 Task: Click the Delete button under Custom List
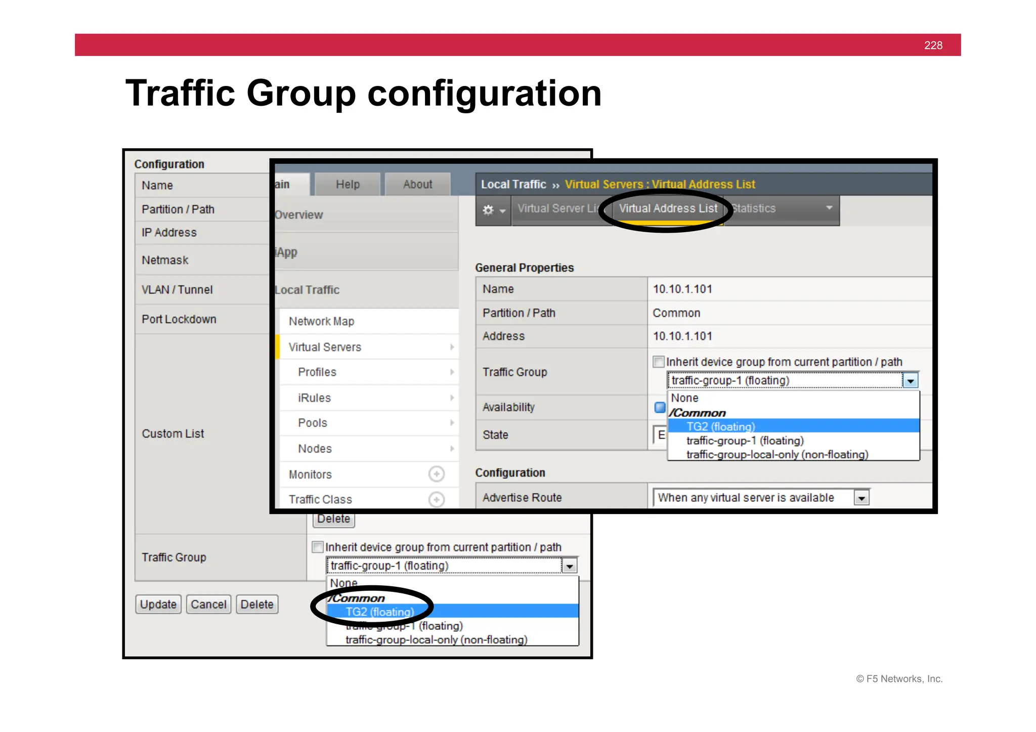334,520
